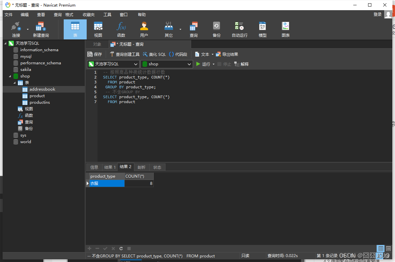Select the sakila database
Viewport: 395px width, 262px height.
point(26,70)
